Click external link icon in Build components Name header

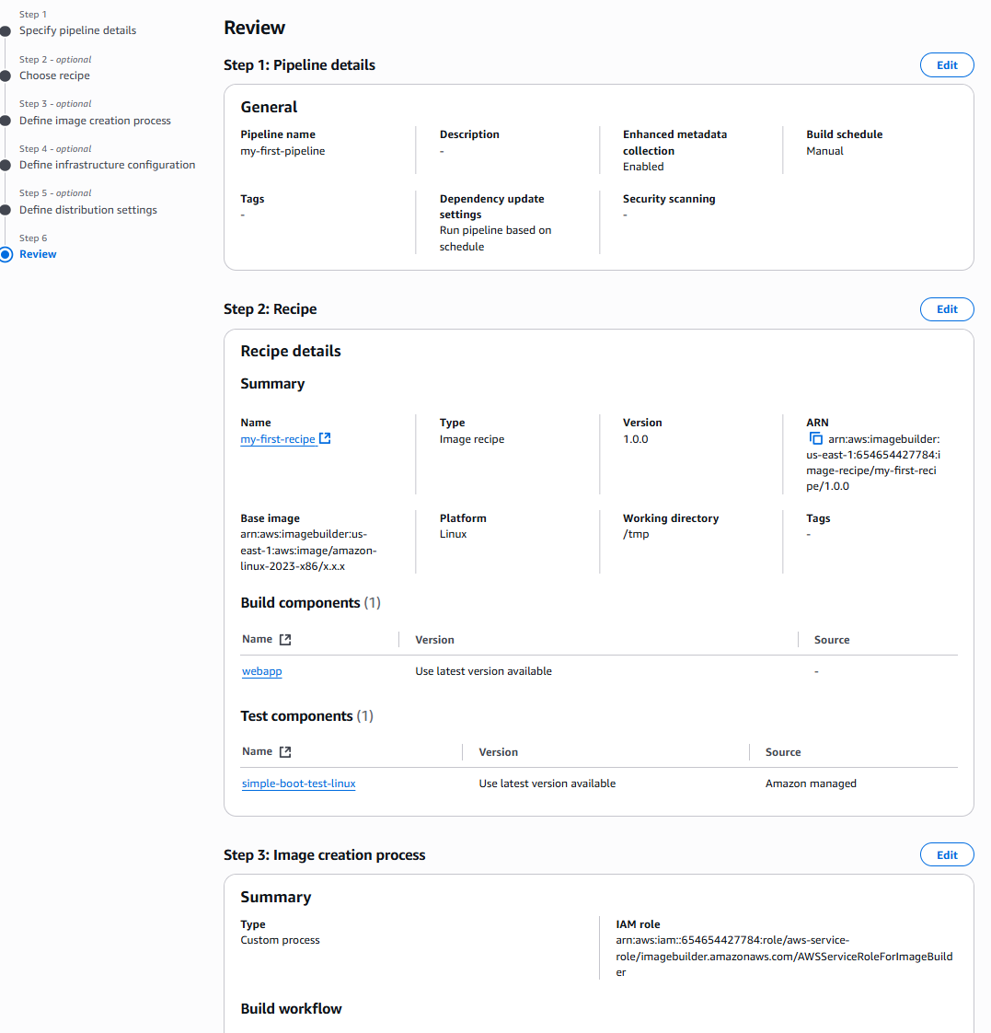(285, 639)
